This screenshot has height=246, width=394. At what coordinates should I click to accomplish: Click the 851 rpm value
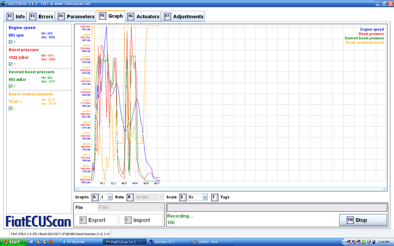pos(16,35)
